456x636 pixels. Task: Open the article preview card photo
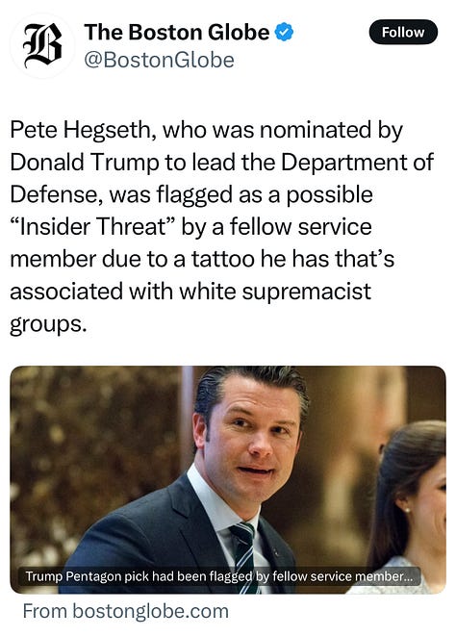click(228, 479)
